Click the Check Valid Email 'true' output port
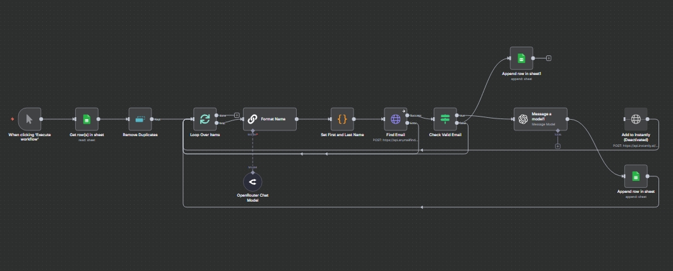673x271 pixels. 456,115
